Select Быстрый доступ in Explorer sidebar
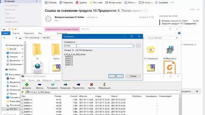This screenshot has width=205, height=115. (14, 45)
